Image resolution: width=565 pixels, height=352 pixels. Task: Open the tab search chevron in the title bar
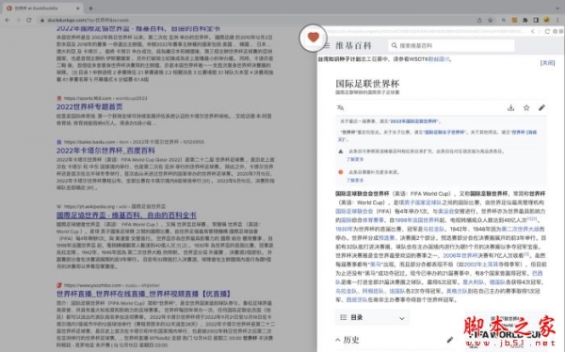coord(557,8)
